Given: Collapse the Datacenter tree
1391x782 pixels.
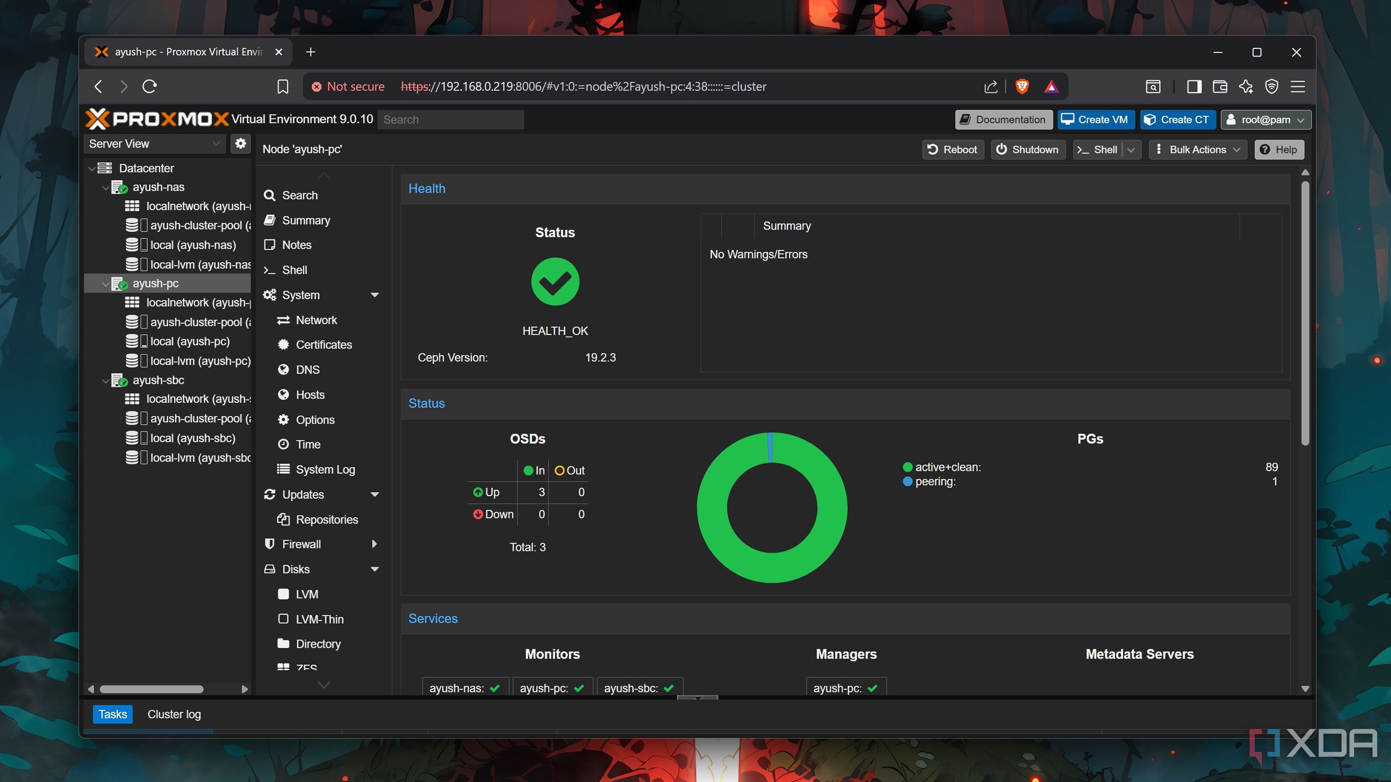Looking at the screenshot, I should [x=92, y=168].
